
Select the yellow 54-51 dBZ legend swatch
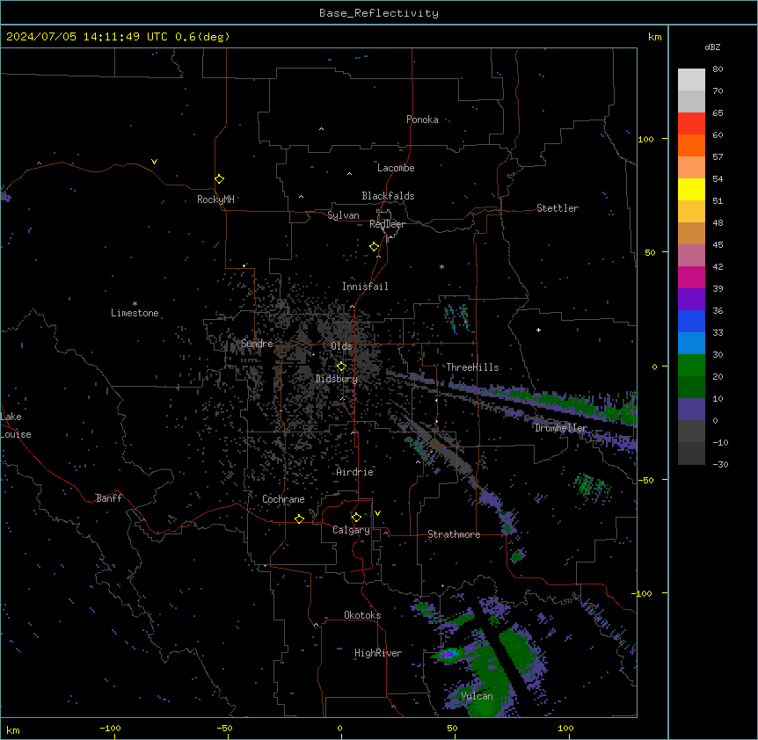(x=691, y=190)
